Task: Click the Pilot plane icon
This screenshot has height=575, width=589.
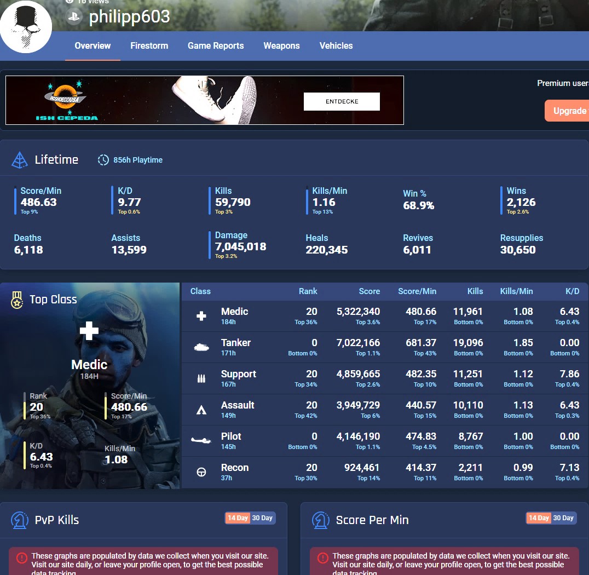Action: [201, 440]
